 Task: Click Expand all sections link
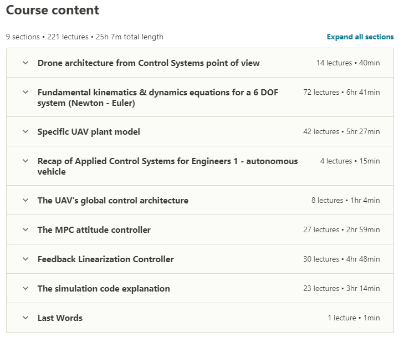pyautogui.click(x=360, y=37)
